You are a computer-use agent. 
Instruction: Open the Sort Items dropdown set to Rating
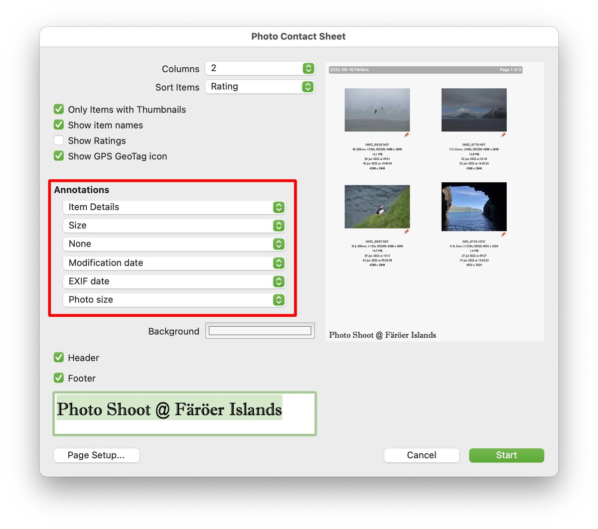point(260,87)
